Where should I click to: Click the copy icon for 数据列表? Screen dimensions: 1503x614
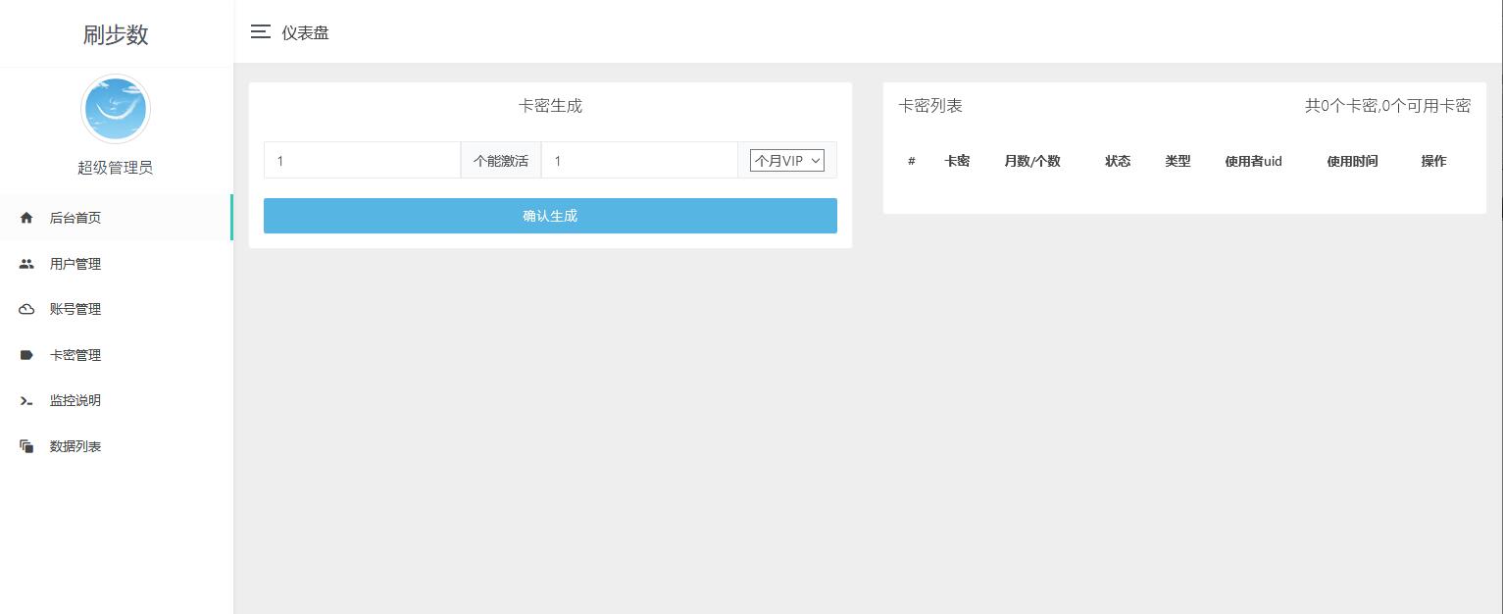tap(26, 446)
